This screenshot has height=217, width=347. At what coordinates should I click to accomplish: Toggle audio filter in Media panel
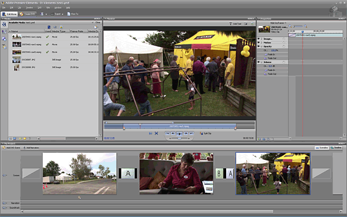pyautogui.click(x=55, y=27)
